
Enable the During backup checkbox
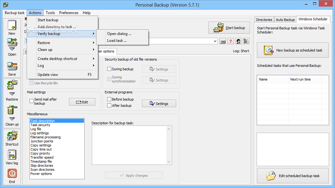click(109, 69)
